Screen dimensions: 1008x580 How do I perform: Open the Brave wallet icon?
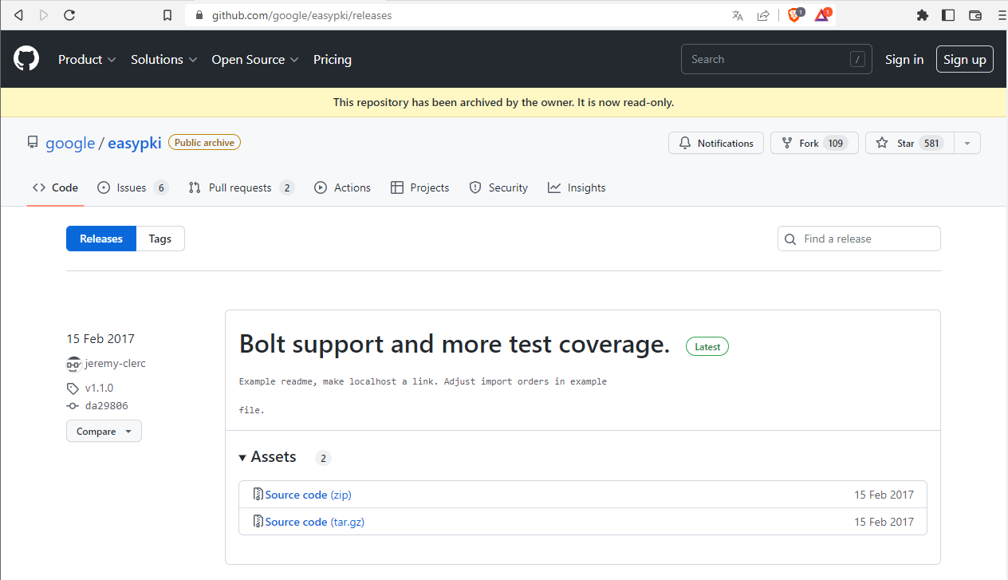(975, 15)
